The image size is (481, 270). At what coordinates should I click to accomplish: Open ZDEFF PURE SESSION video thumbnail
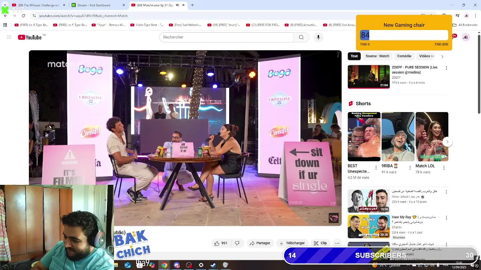coord(369,77)
